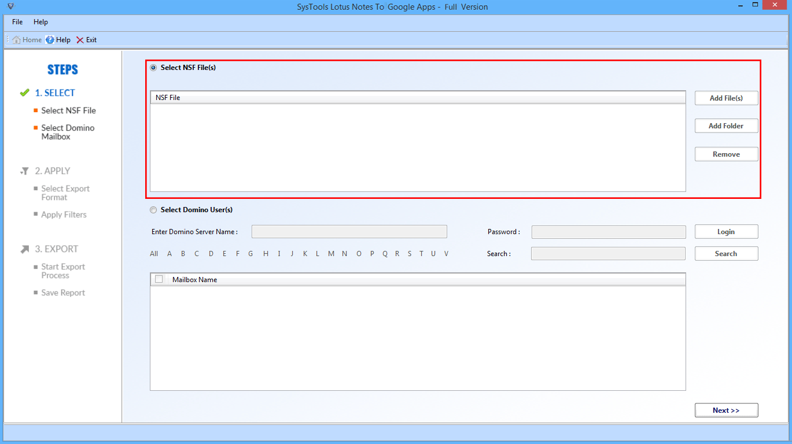Tick the Mailbox Name header checkbox
Screen dimensions: 792x444
(x=159, y=279)
